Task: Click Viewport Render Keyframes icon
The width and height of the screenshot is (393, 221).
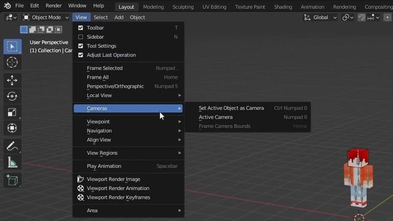Action: click(x=80, y=197)
